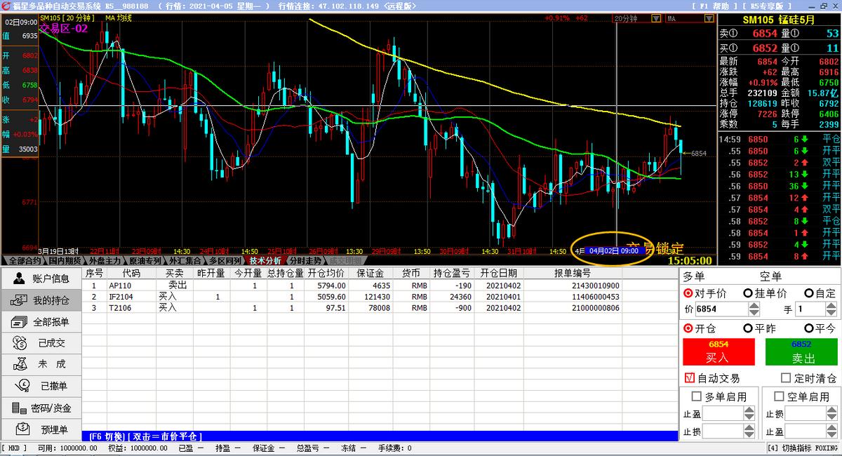Switch to 多区同列 tab
This screenshot has height=456, width=842.
[226, 260]
